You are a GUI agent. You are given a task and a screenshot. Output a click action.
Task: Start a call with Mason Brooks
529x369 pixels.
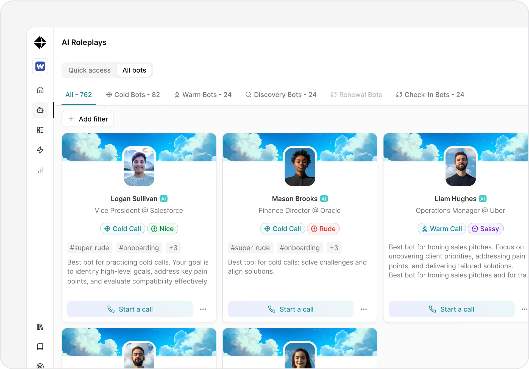pos(290,309)
